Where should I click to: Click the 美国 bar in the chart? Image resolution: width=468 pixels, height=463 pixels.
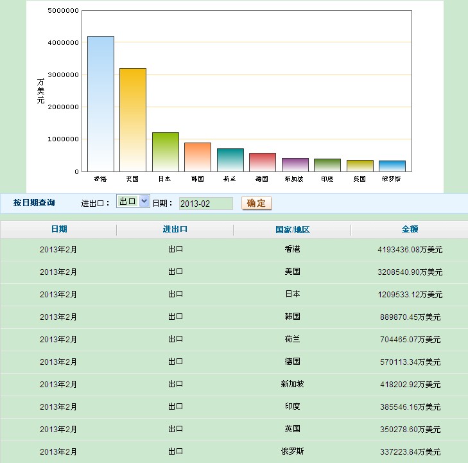tap(133, 120)
